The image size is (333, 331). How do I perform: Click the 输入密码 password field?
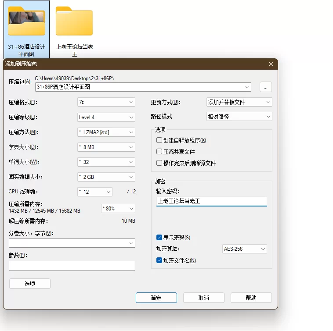pos(211,201)
